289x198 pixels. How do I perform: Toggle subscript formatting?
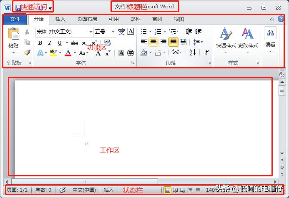point(84,43)
